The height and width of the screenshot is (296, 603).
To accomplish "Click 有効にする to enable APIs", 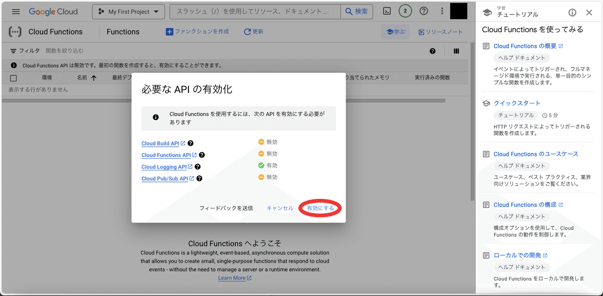I will click(x=320, y=208).
